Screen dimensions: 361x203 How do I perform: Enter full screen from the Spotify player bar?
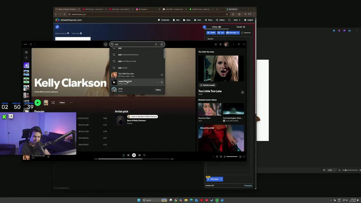coord(244,156)
